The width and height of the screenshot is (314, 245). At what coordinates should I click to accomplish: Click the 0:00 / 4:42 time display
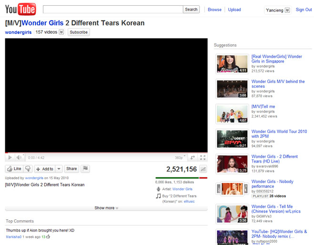coord(36,158)
